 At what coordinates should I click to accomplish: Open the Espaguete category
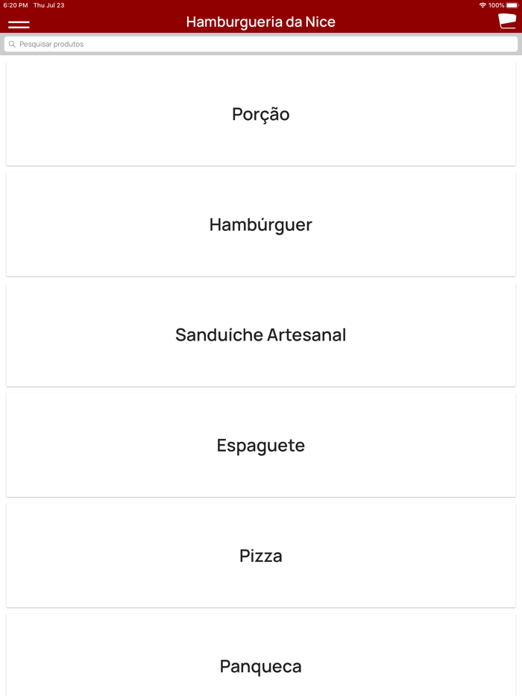[x=261, y=445]
